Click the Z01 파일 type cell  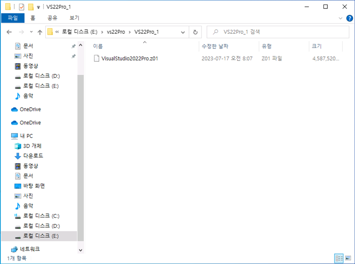coord(272,58)
